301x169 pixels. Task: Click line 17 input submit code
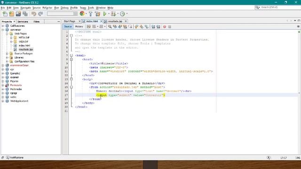click(131, 95)
